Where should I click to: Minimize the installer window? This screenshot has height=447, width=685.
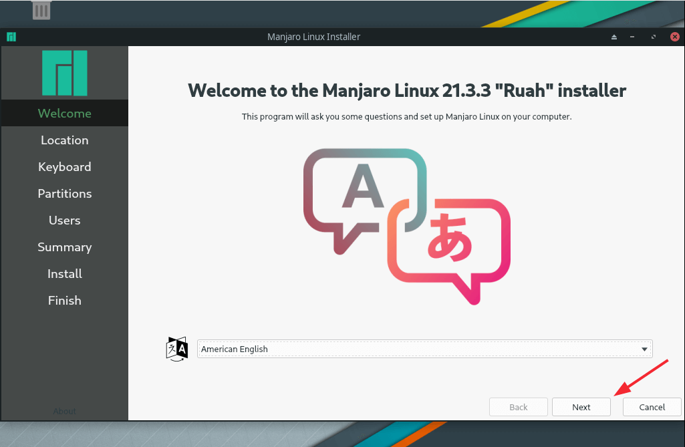point(634,37)
